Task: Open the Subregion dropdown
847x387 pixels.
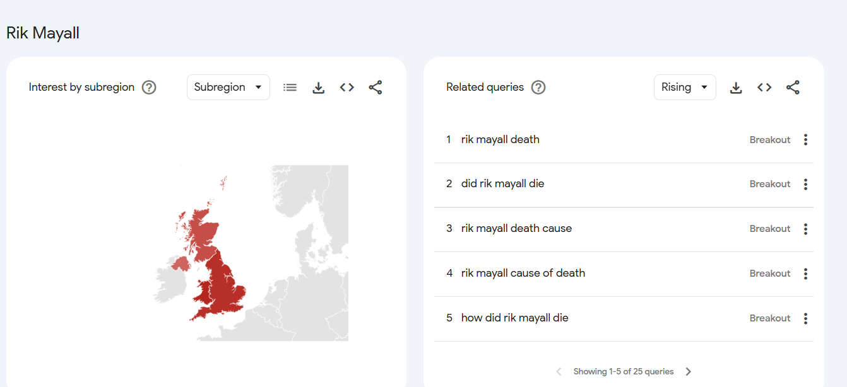Action: click(x=228, y=88)
